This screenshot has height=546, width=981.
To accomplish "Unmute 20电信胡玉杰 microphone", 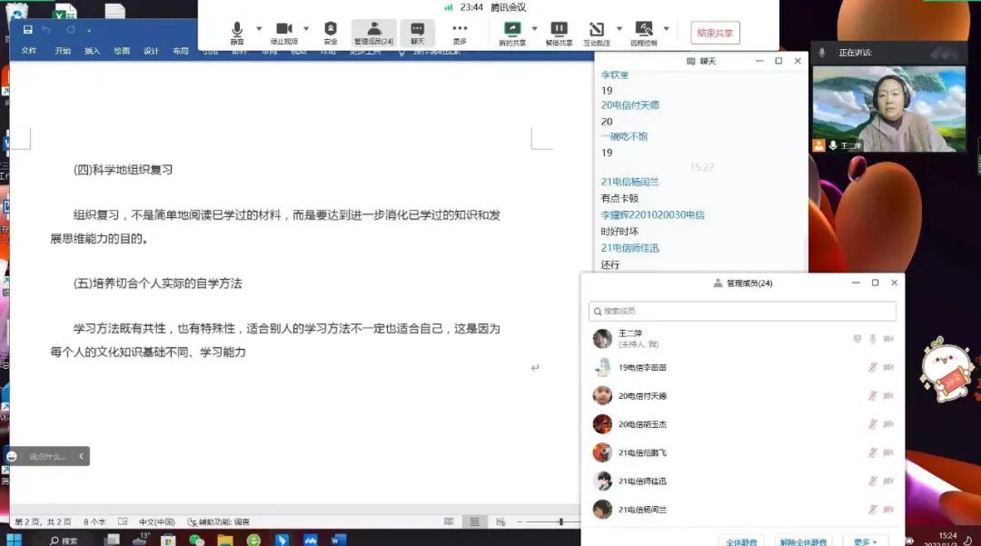I will [x=873, y=424].
